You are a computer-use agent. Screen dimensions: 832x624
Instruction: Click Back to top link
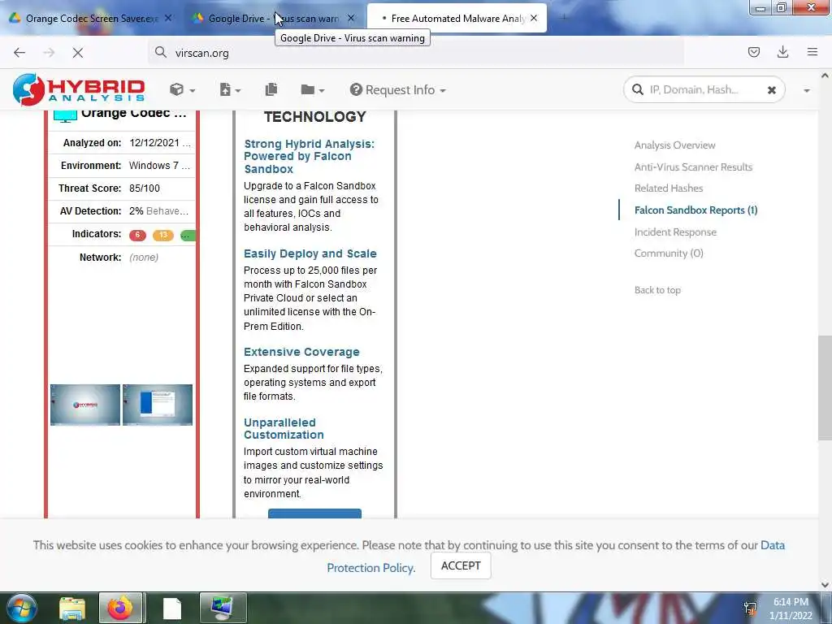[657, 290]
